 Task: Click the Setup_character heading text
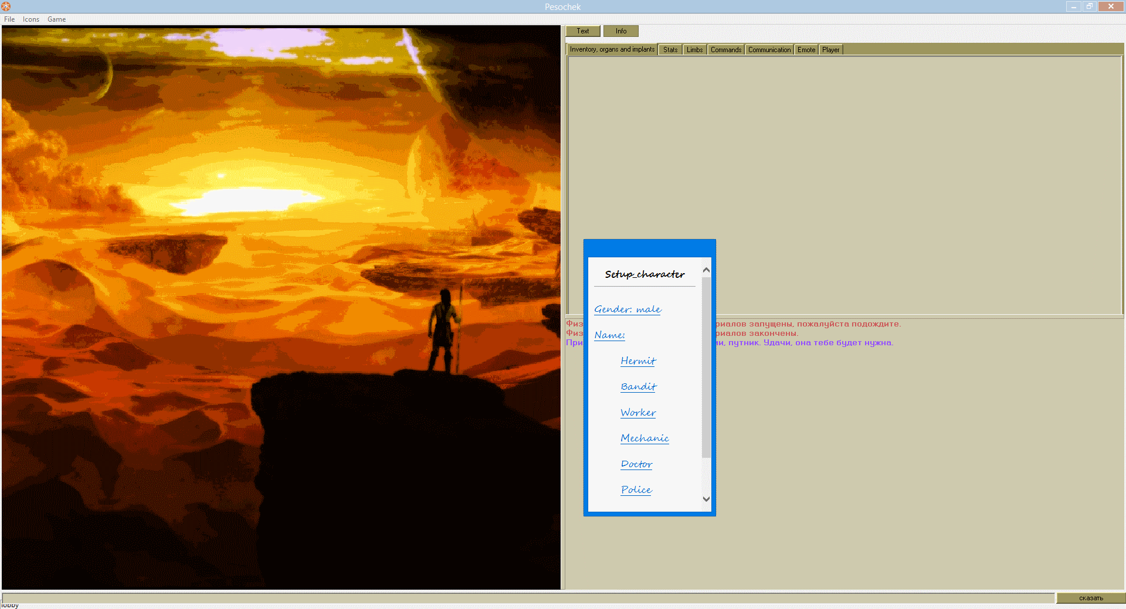(x=645, y=274)
